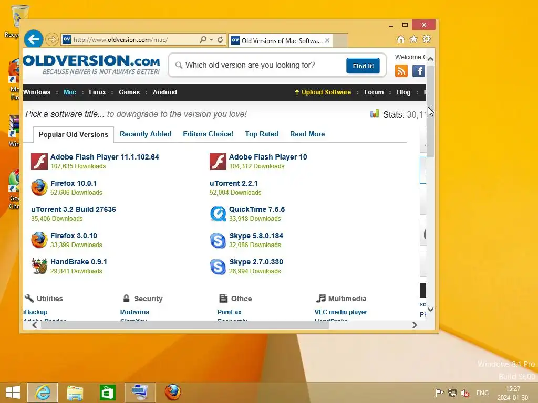Click the Skype 5.8.0.184 icon
The width and height of the screenshot is (538, 403).
pyautogui.click(x=218, y=240)
